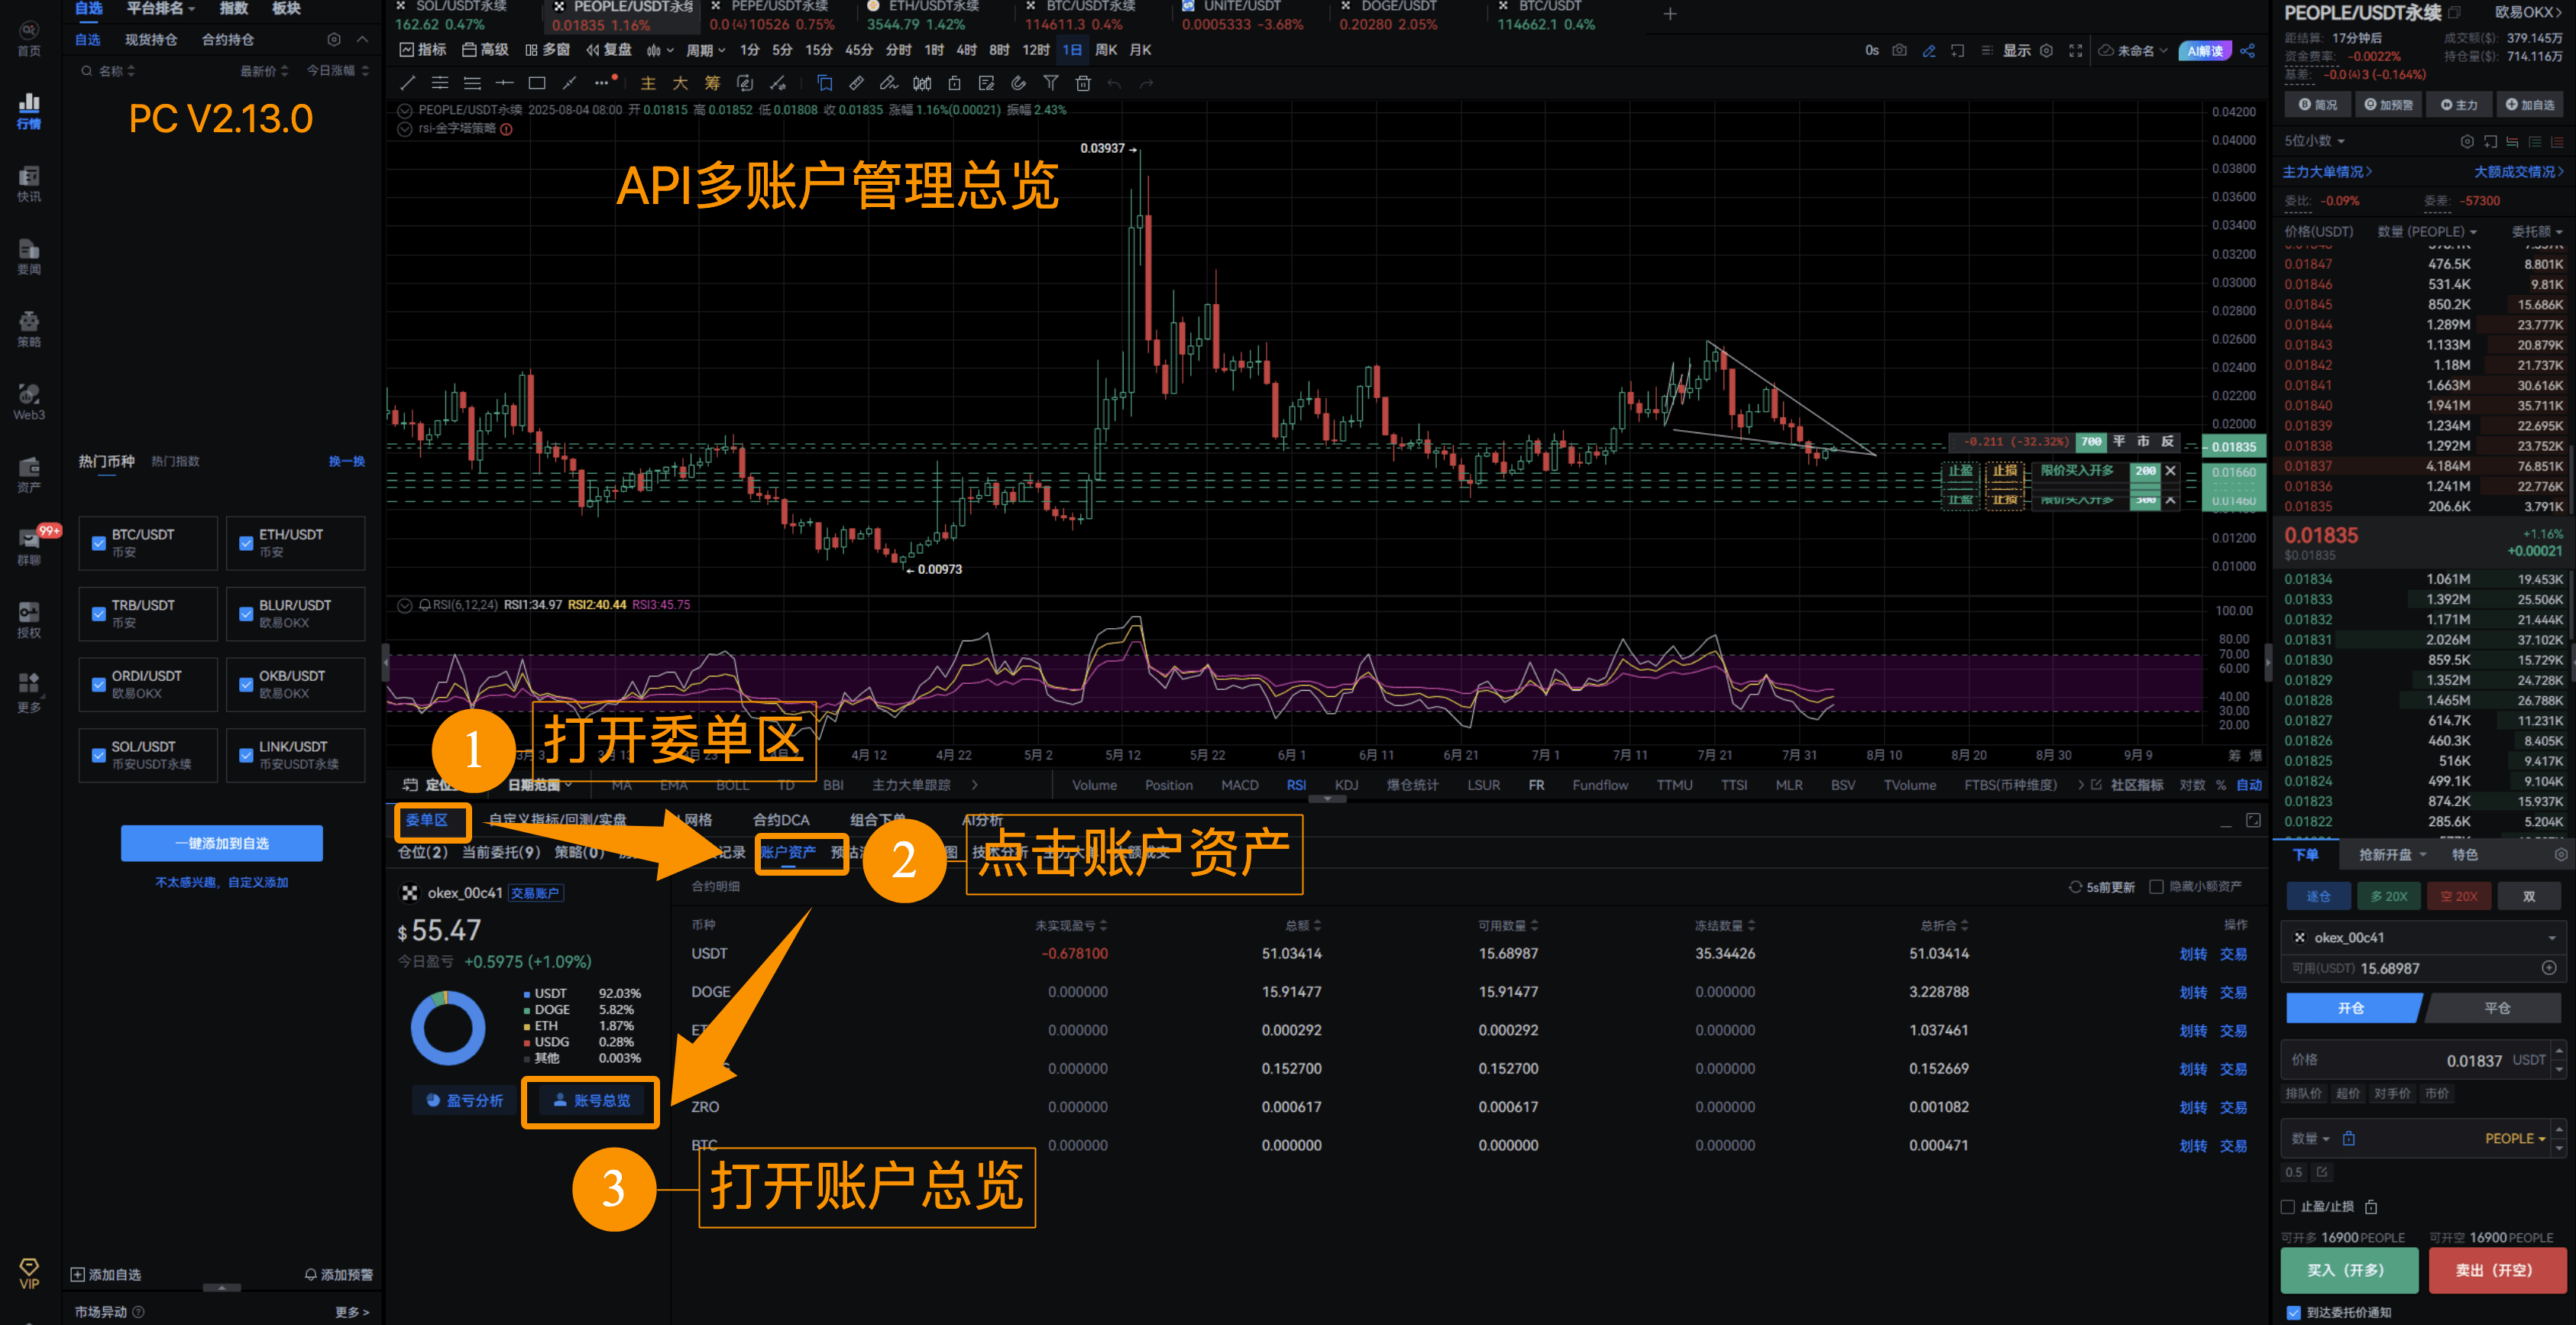Open 5位小数 precision dropdown

point(2314,141)
